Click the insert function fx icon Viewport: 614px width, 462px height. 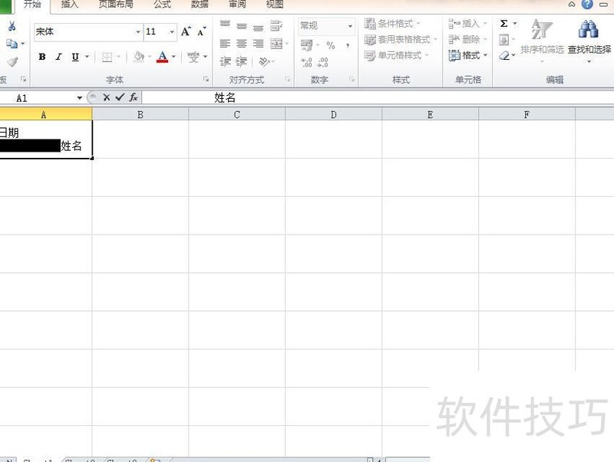133,97
